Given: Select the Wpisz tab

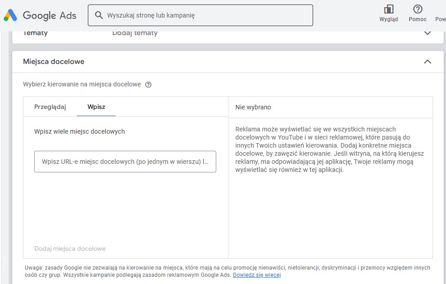Looking at the screenshot, I should [x=96, y=107].
